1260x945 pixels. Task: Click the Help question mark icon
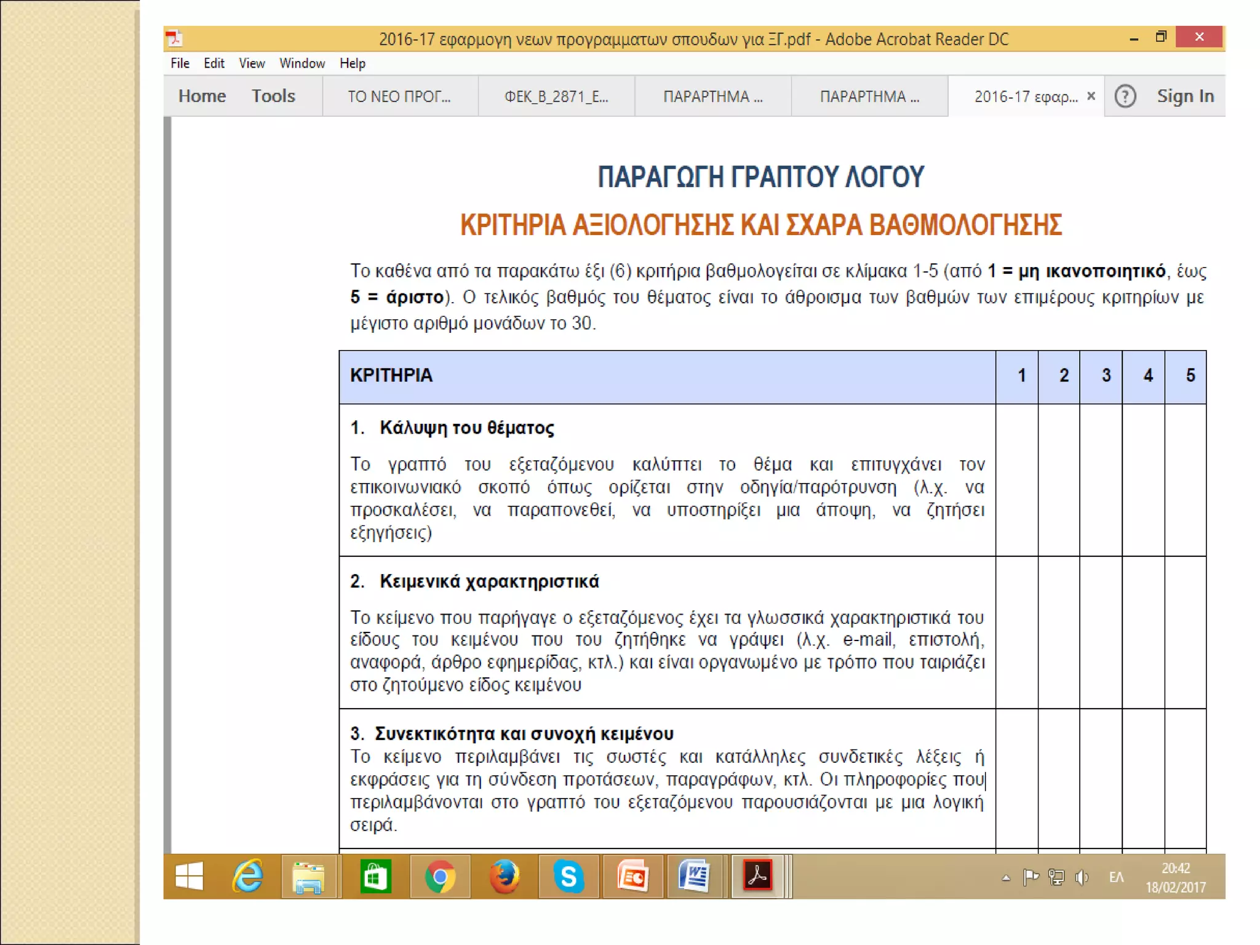(1125, 96)
